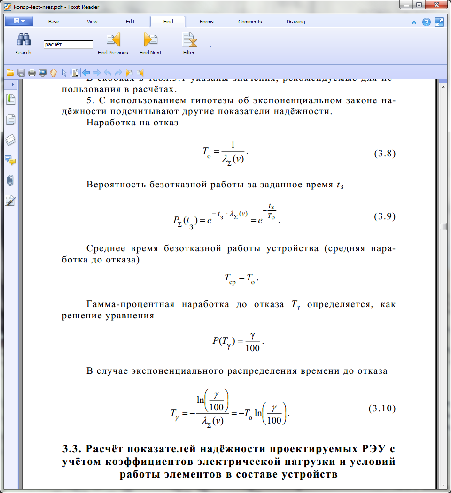Viewport: 451px width, 493px height.
Task: Toggle full screen mode icon at top right
Action: point(439,22)
